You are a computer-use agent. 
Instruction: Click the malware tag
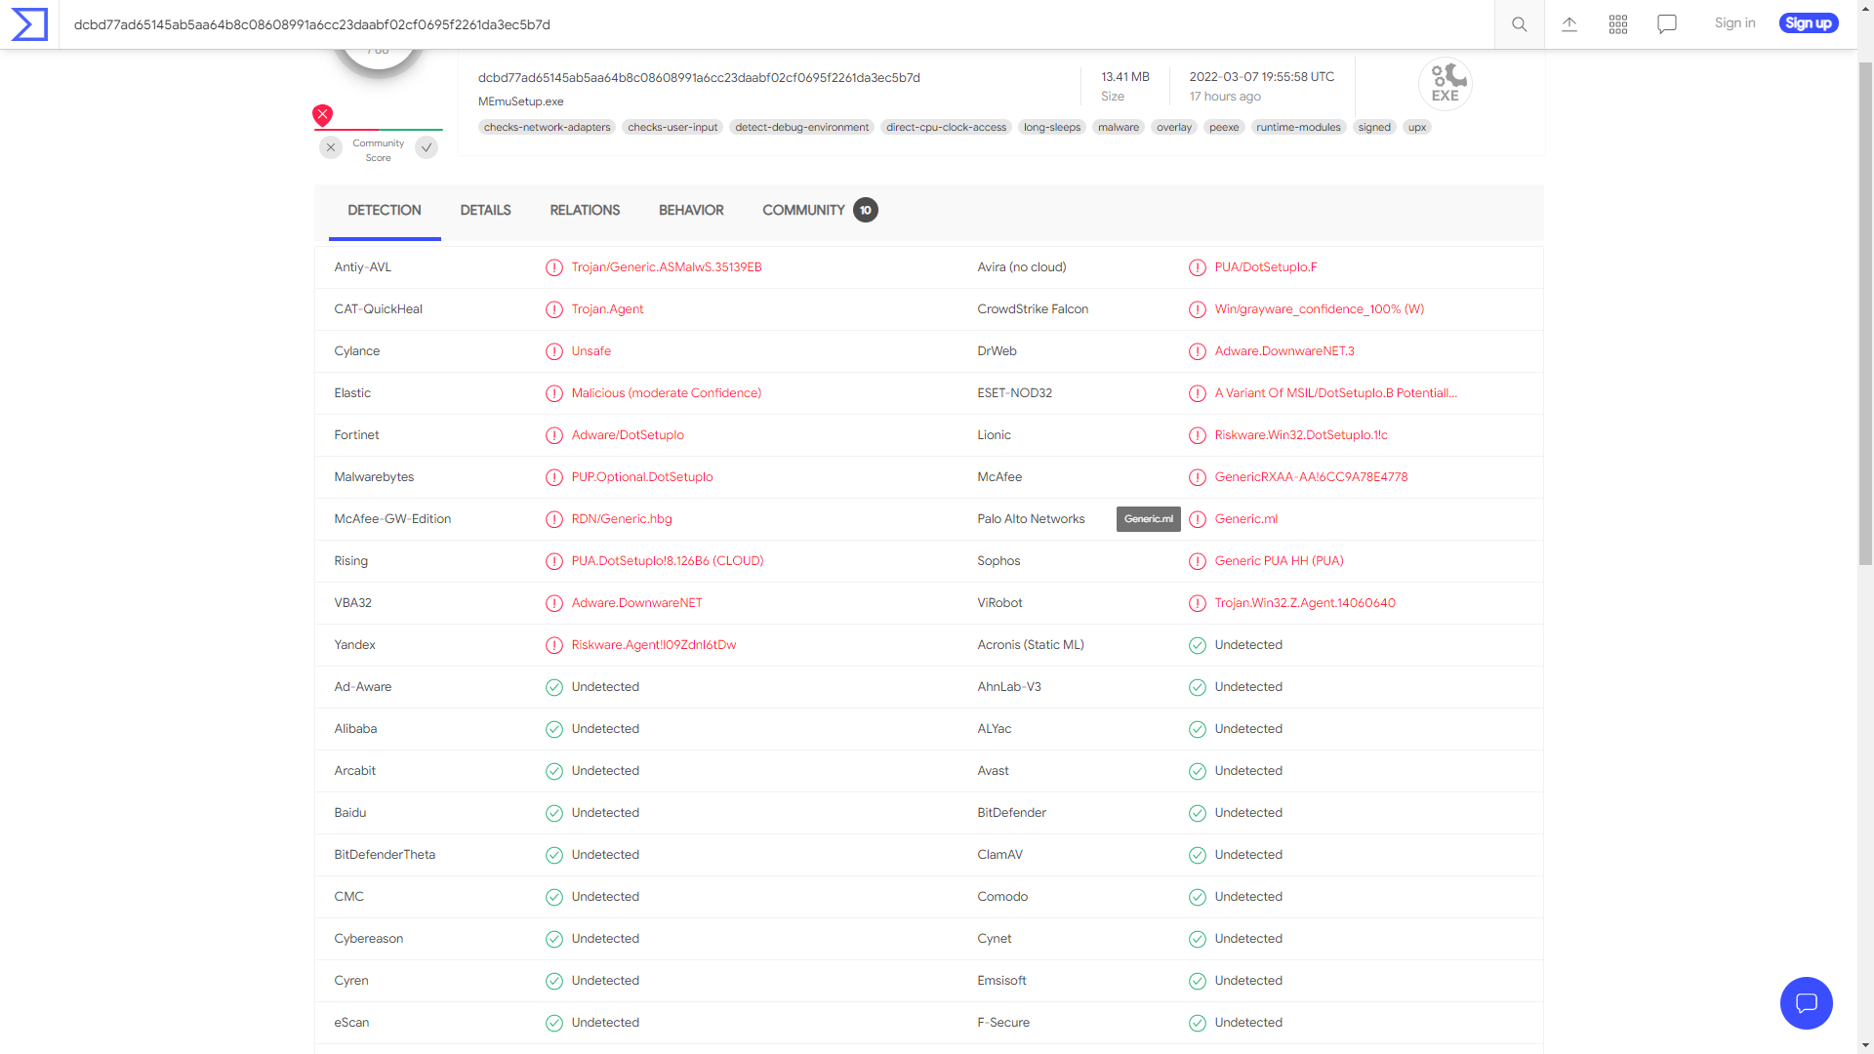point(1119,128)
